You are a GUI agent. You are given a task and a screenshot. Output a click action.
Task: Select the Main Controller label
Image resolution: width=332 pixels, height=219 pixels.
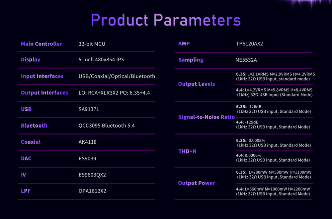[x=41, y=44]
